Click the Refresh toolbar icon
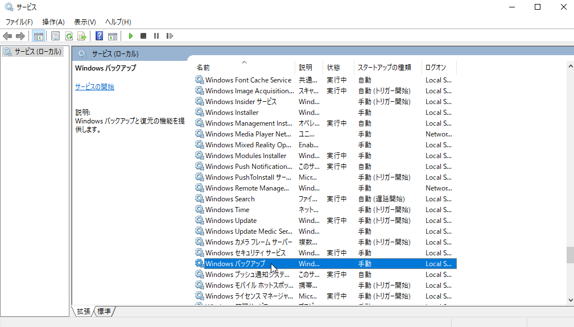This screenshot has height=327, width=574. tap(69, 36)
